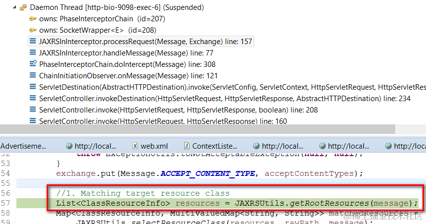
Task: Click the frame icon for ServletController.invoke line 208
Action: click(x=33, y=110)
